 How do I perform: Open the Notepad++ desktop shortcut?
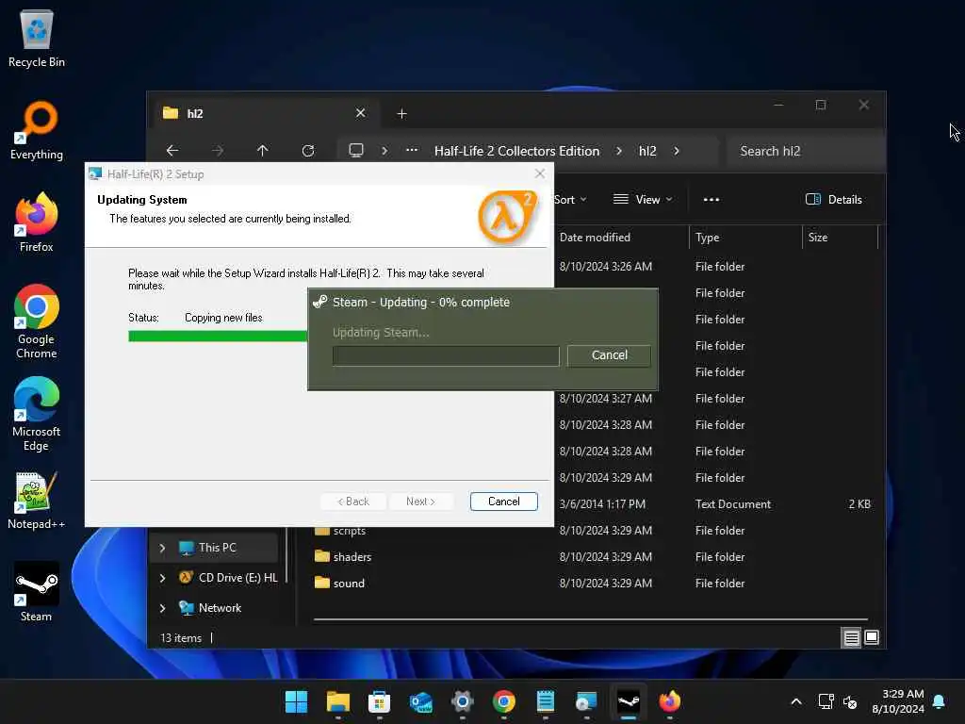click(37, 500)
